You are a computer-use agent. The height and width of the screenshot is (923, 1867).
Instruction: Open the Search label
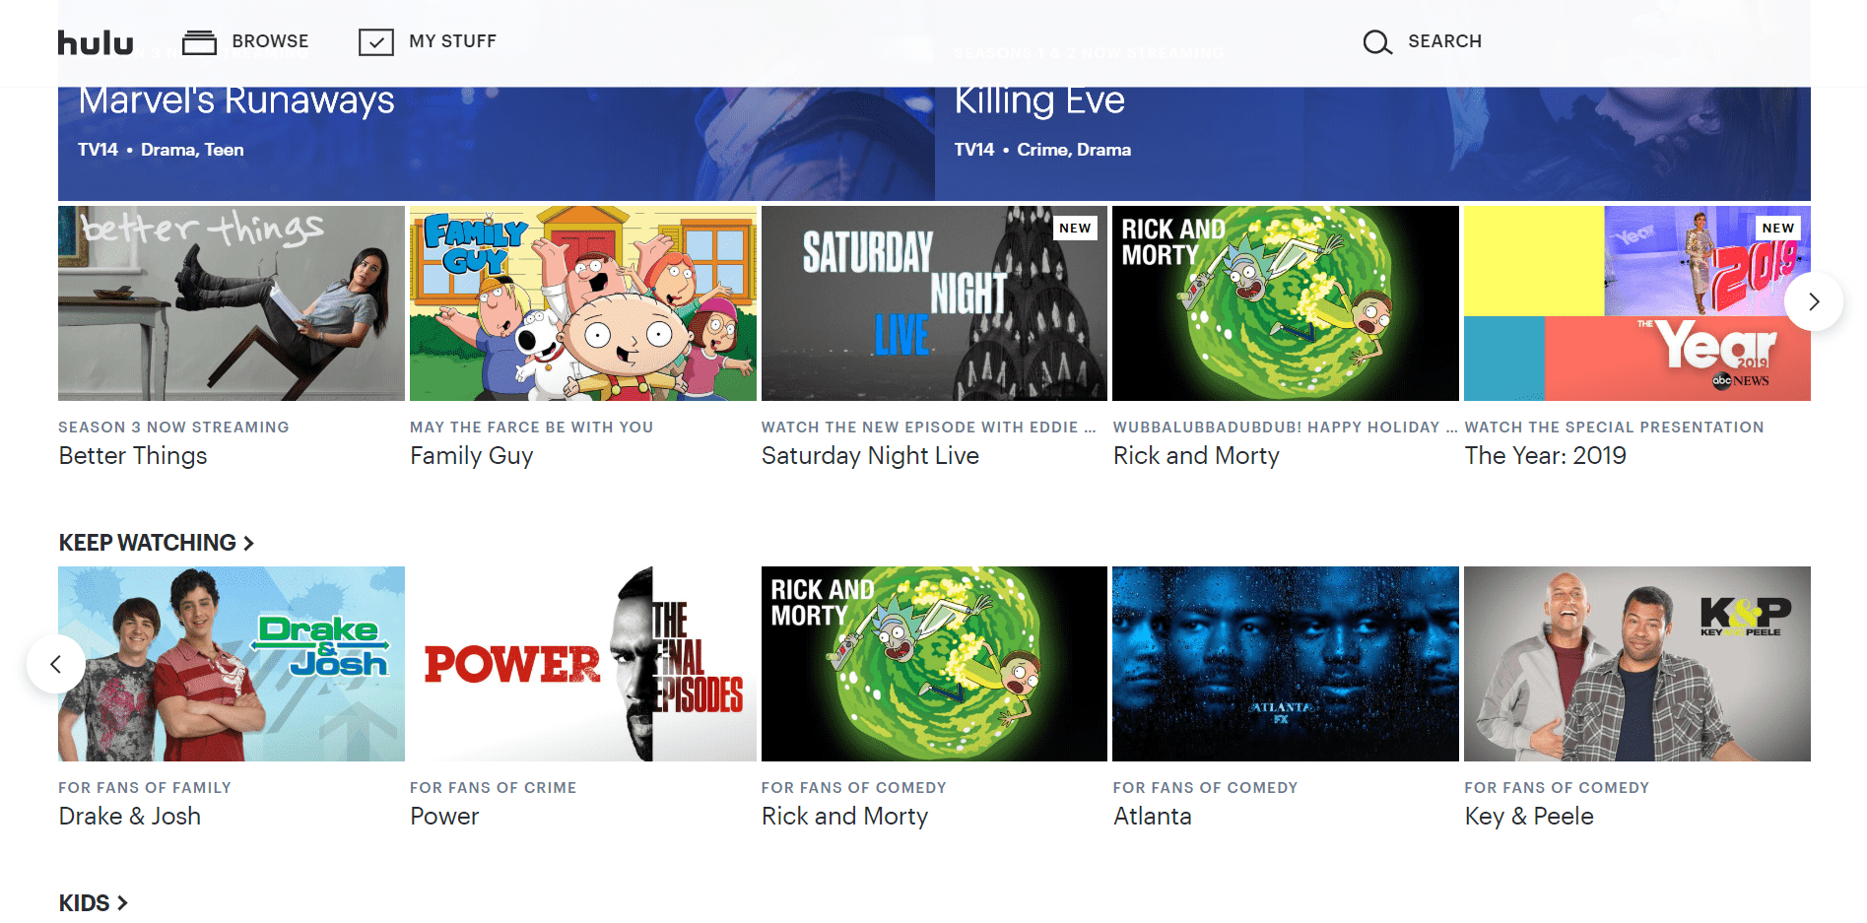click(x=1444, y=41)
